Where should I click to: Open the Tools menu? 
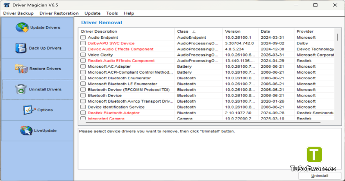coord(112,13)
